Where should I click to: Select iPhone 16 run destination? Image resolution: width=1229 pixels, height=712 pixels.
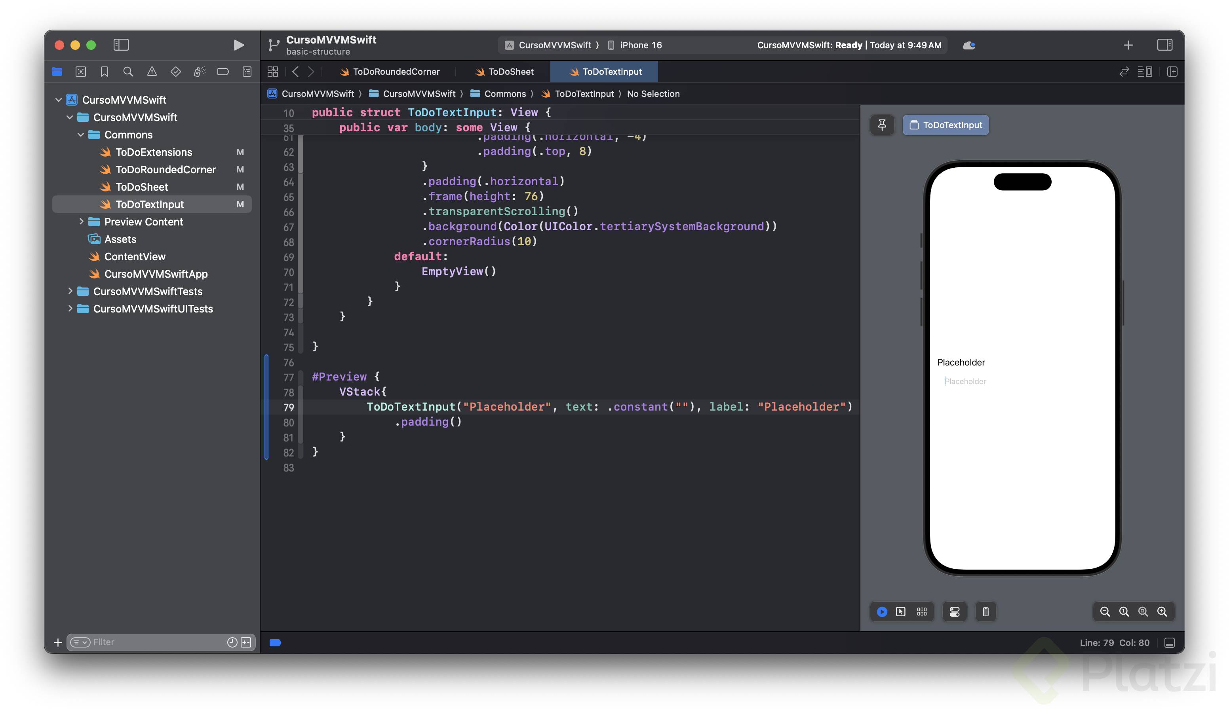coord(640,45)
